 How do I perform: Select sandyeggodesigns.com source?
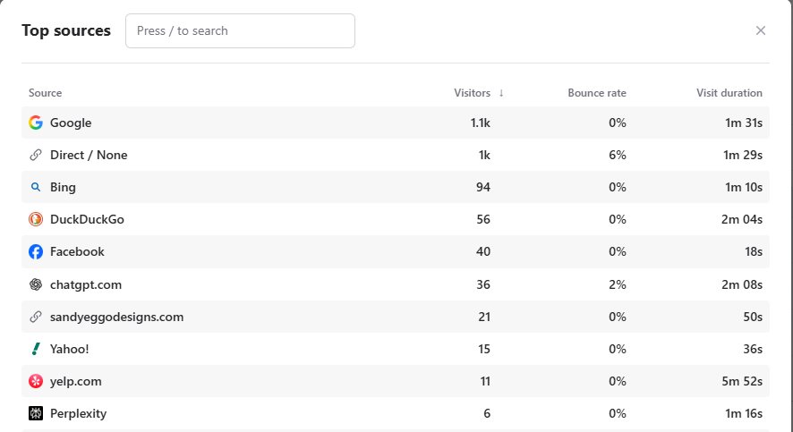pyautogui.click(x=117, y=317)
